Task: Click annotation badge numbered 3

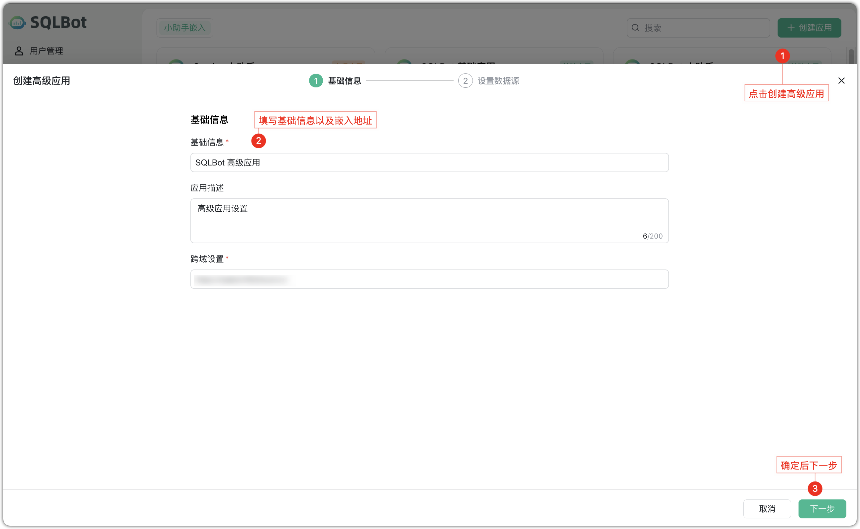Action: coord(815,489)
